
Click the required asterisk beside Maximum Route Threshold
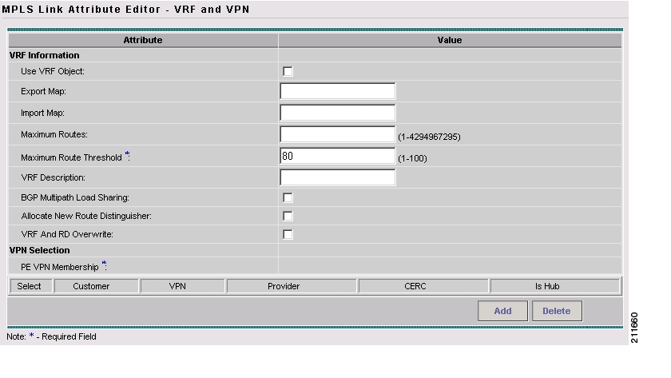(x=126, y=156)
